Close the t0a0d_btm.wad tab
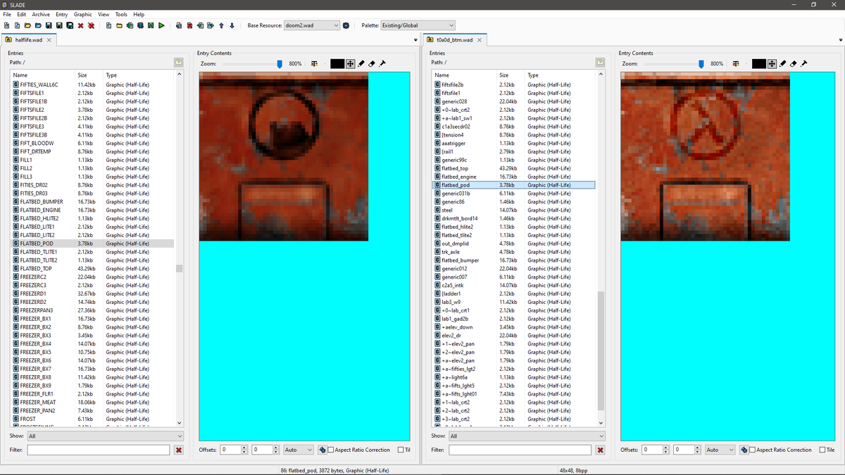Screen dimensions: 845x475 [x=480, y=40]
